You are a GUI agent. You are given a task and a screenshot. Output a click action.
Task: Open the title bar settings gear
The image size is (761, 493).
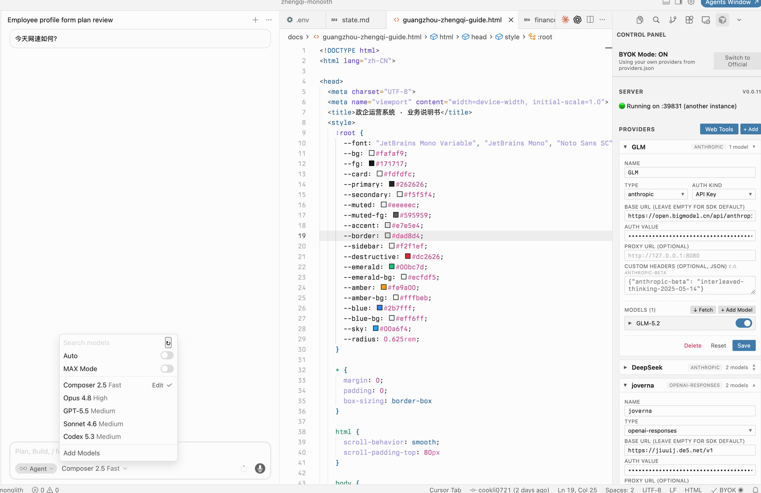pyautogui.click(x=691, y=2)
